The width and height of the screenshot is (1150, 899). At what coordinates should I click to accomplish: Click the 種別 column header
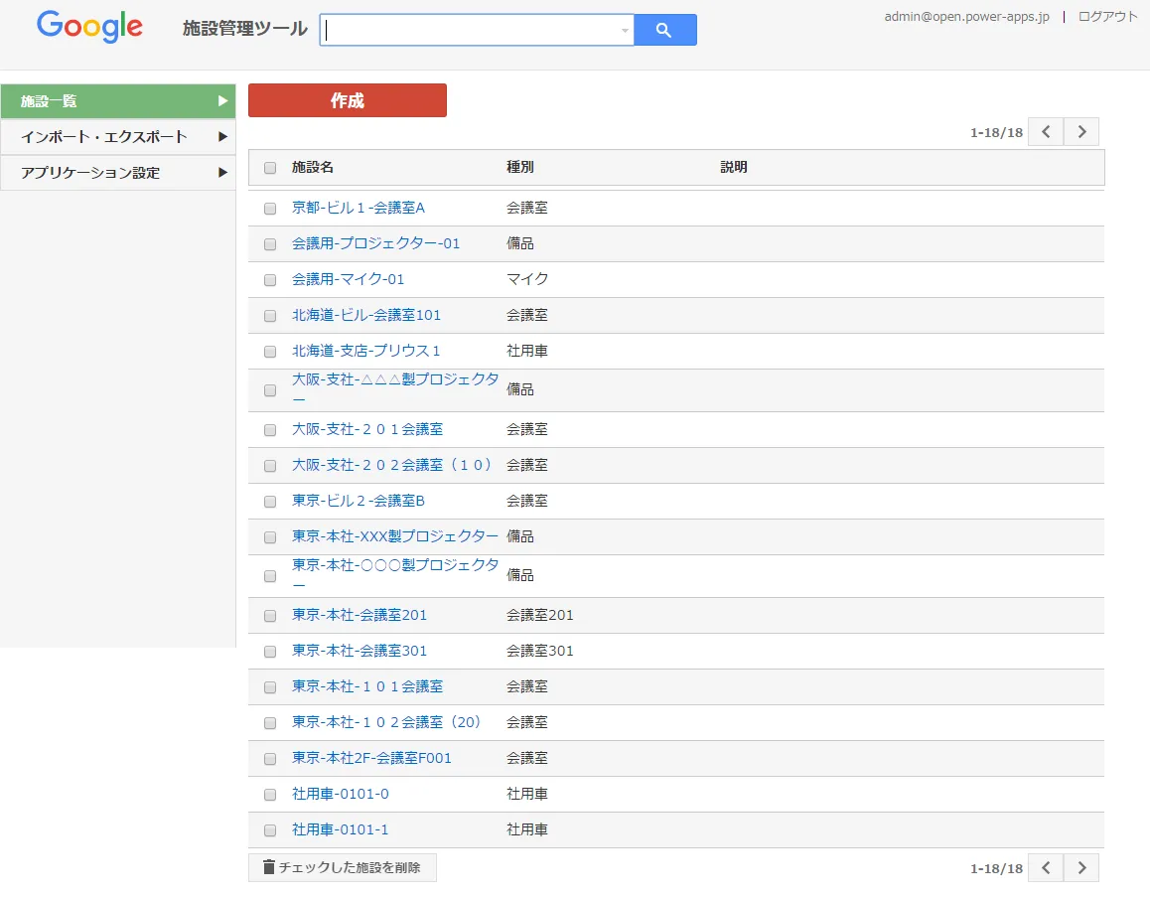point(520,167)
